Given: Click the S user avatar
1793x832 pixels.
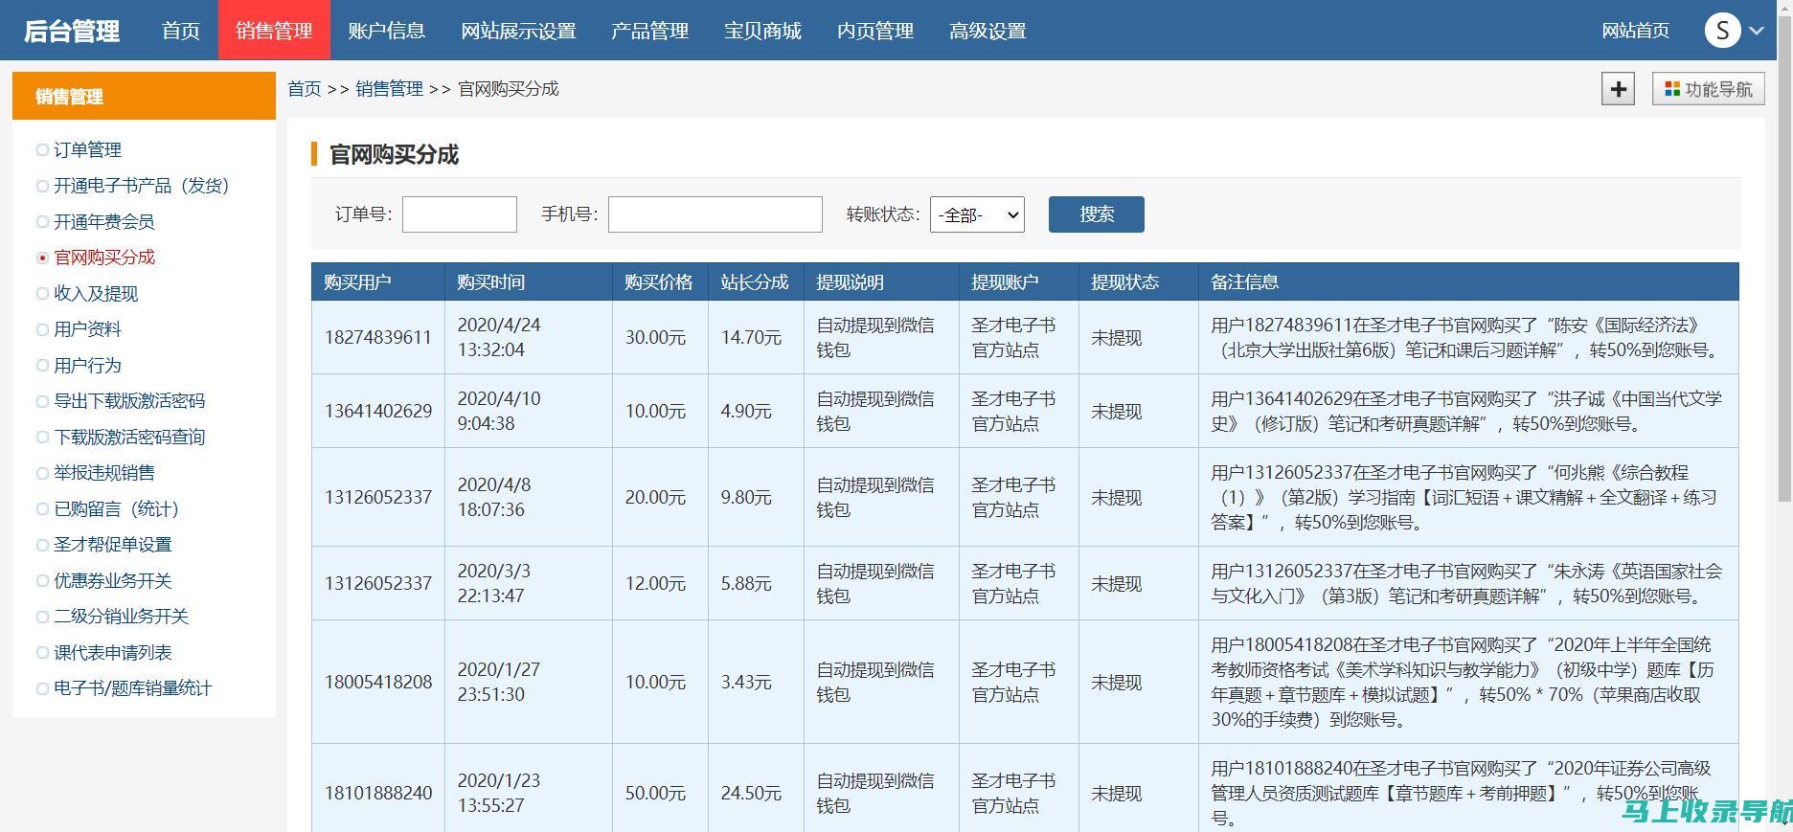Looking at the screenshot, I should coord(1722,31).
